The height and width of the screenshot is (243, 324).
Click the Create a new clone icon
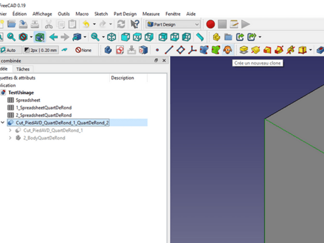click(x=227, y=50)
